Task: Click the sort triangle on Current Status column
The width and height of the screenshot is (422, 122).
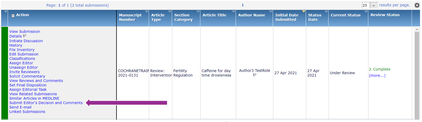Action: point(366,12)
